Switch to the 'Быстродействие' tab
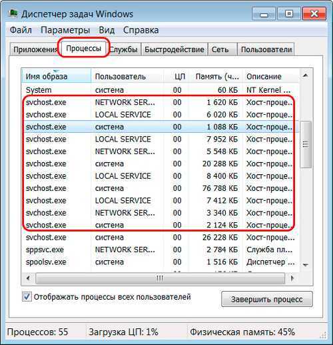Viewport: 333px width, 345px height. coord(174,49)
